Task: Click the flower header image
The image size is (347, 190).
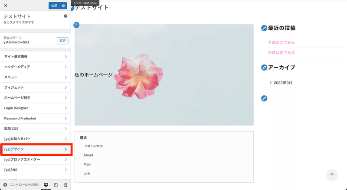Action: coord(164,75)
